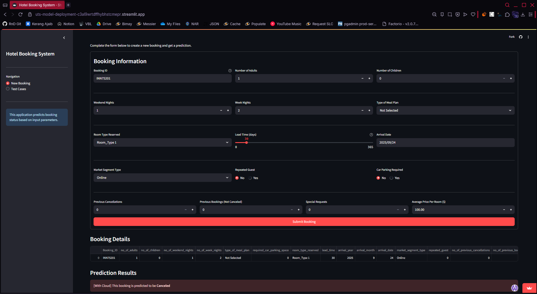Click the Fork link

[x=512, y=37]
